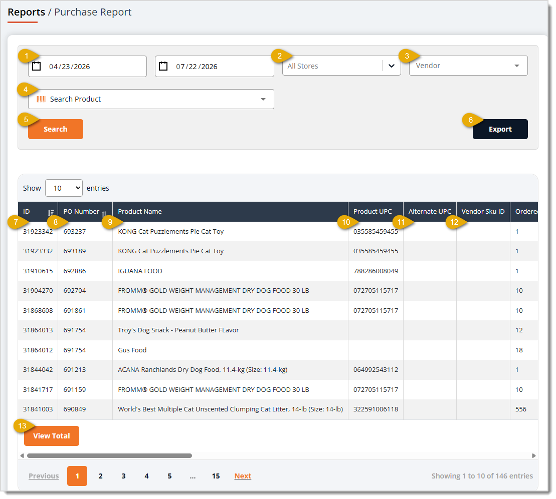Screen dimensions: 556x499
Task: Click ACANA Ranchlands Dry Dog Food row name
Action: pyautogui.click(x=203, y=370)
